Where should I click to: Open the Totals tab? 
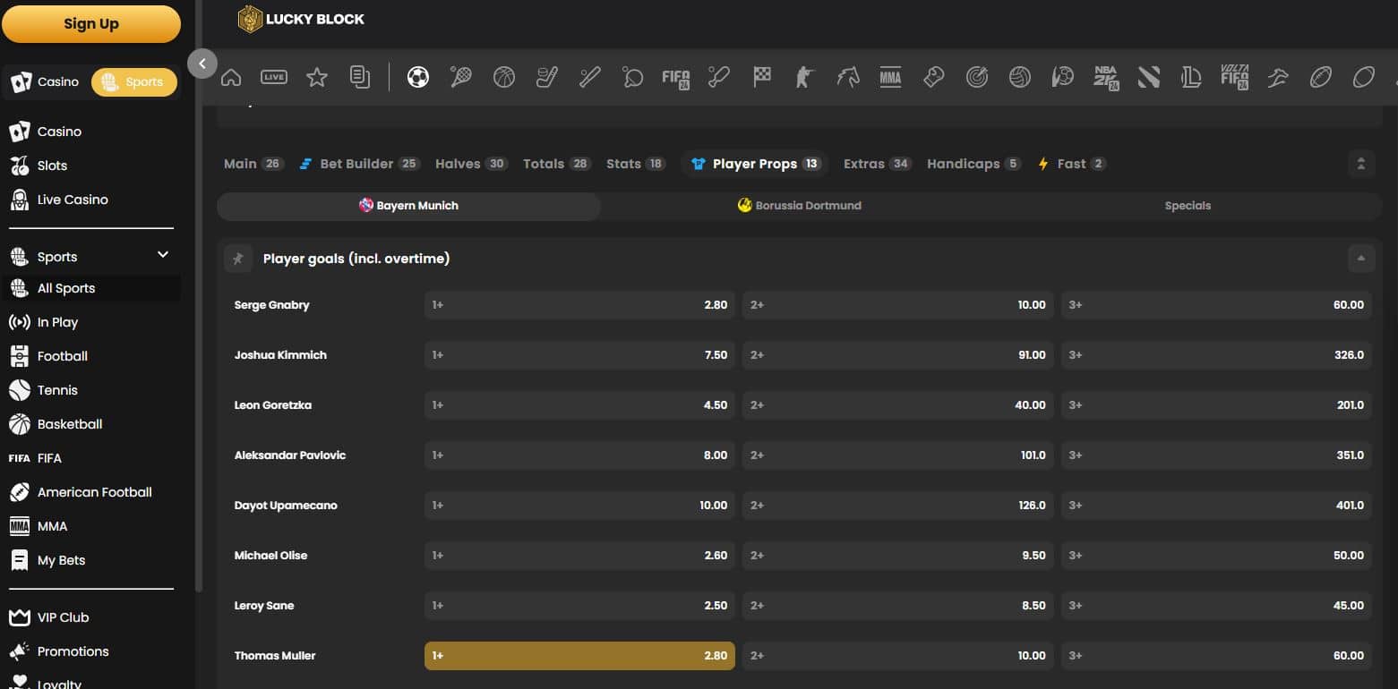coord(556,164)
